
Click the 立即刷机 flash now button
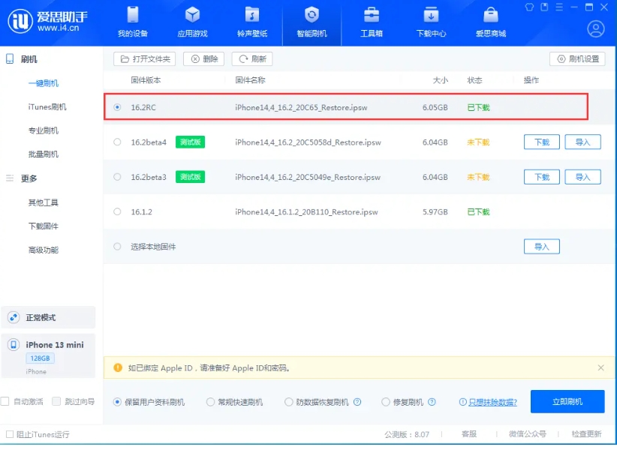pos(567,401)
